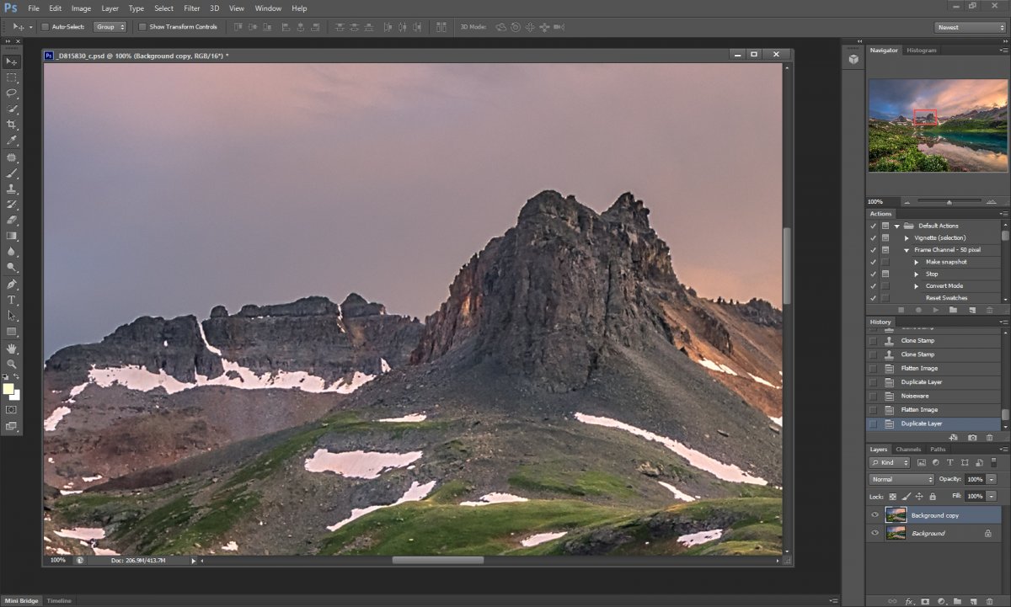The image size is (1011, 607).
Task: Delete current state in History panel
Action: point(989,438)
